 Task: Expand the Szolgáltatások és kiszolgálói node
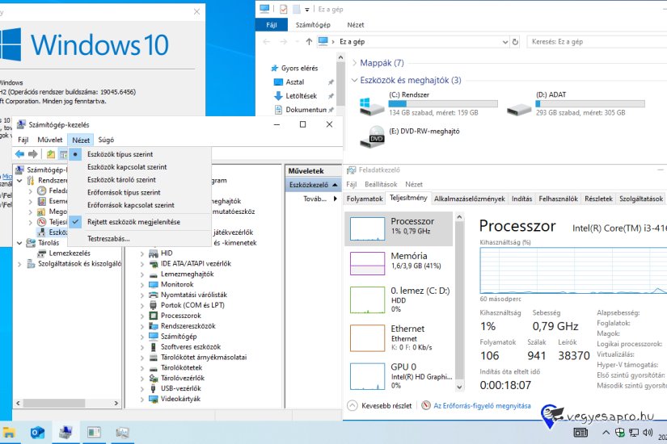point(19,263)
